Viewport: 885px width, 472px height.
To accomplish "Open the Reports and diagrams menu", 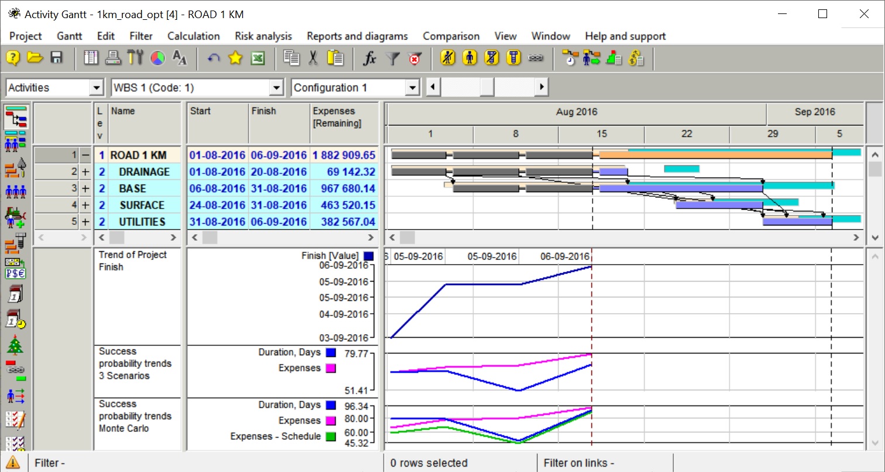I will pyautogui.click(x=357, y=36).
